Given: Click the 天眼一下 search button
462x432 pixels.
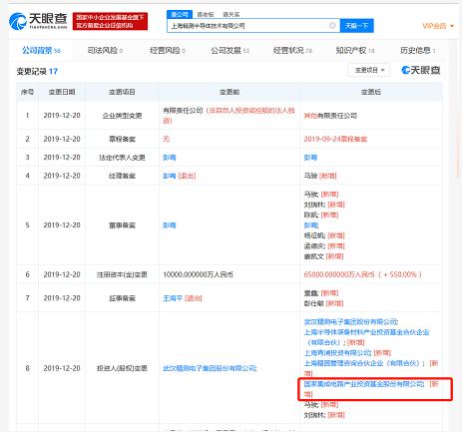Looking at the screenshot, I should pos(356,26).
